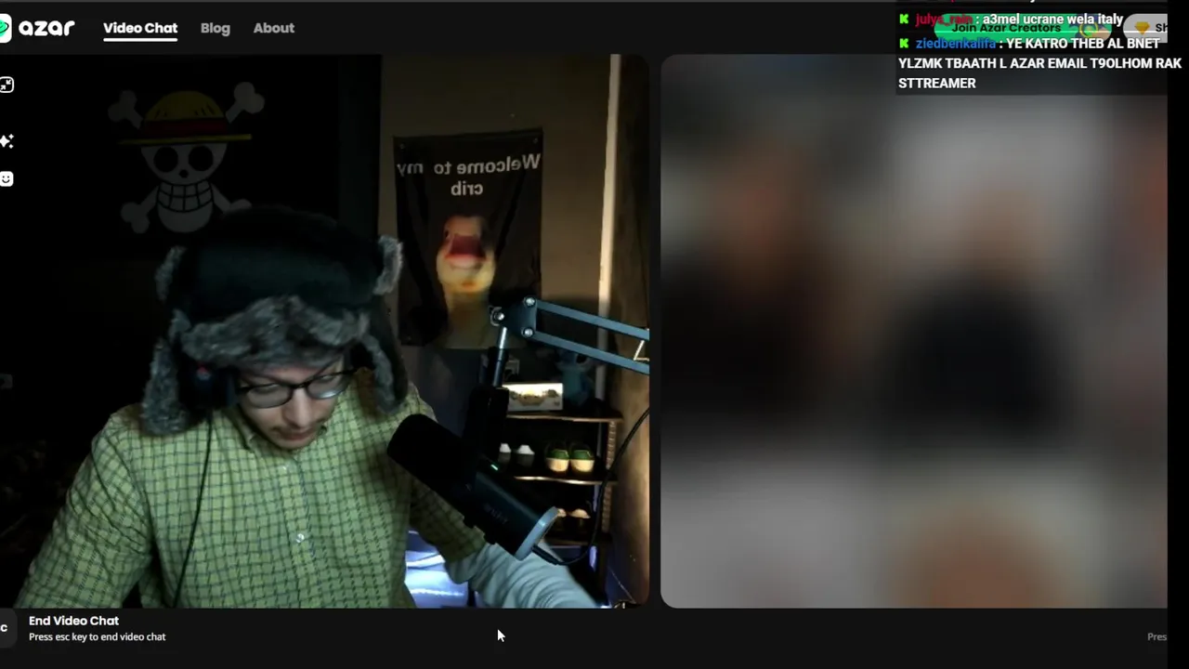Open the sparkle effects icon
The height and width of the screenshot is (669, 1189).
point(7,141)
